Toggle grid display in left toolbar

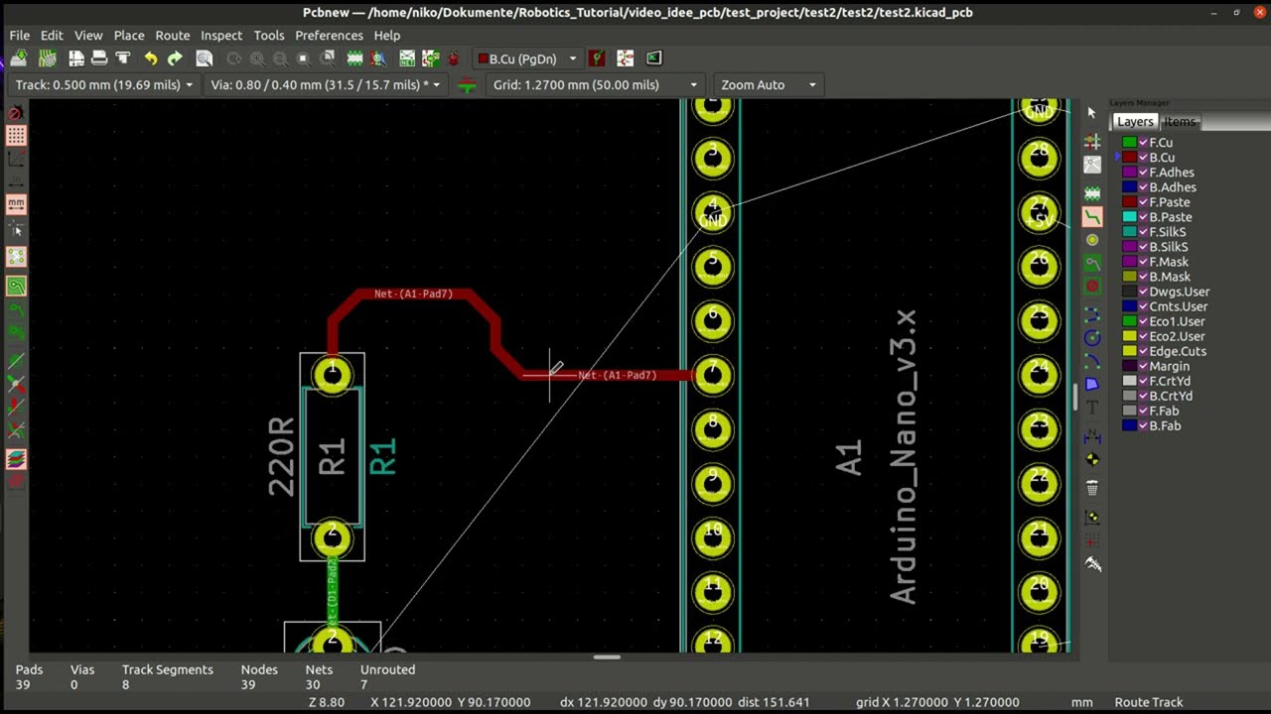16,135
